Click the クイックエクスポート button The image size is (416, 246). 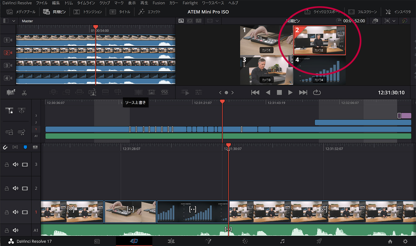point(322,12)
